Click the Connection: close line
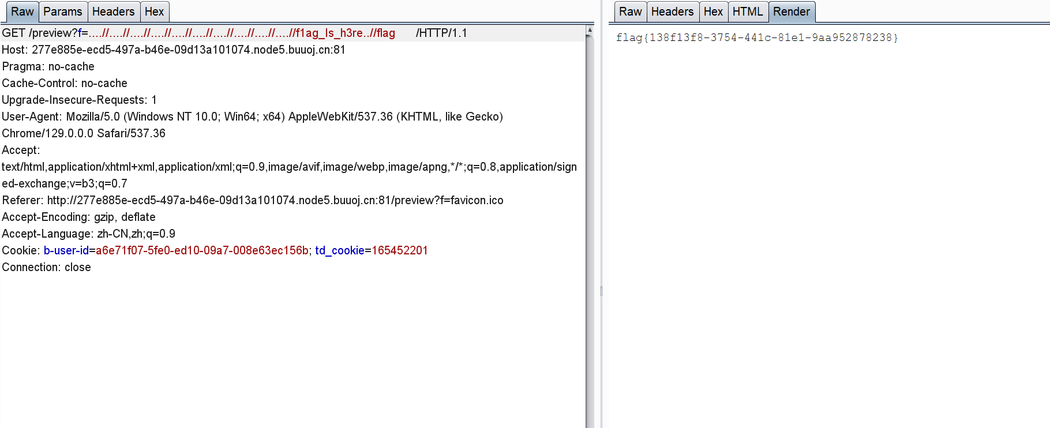This screenshot has height=428, width=1050. point(46,267)
